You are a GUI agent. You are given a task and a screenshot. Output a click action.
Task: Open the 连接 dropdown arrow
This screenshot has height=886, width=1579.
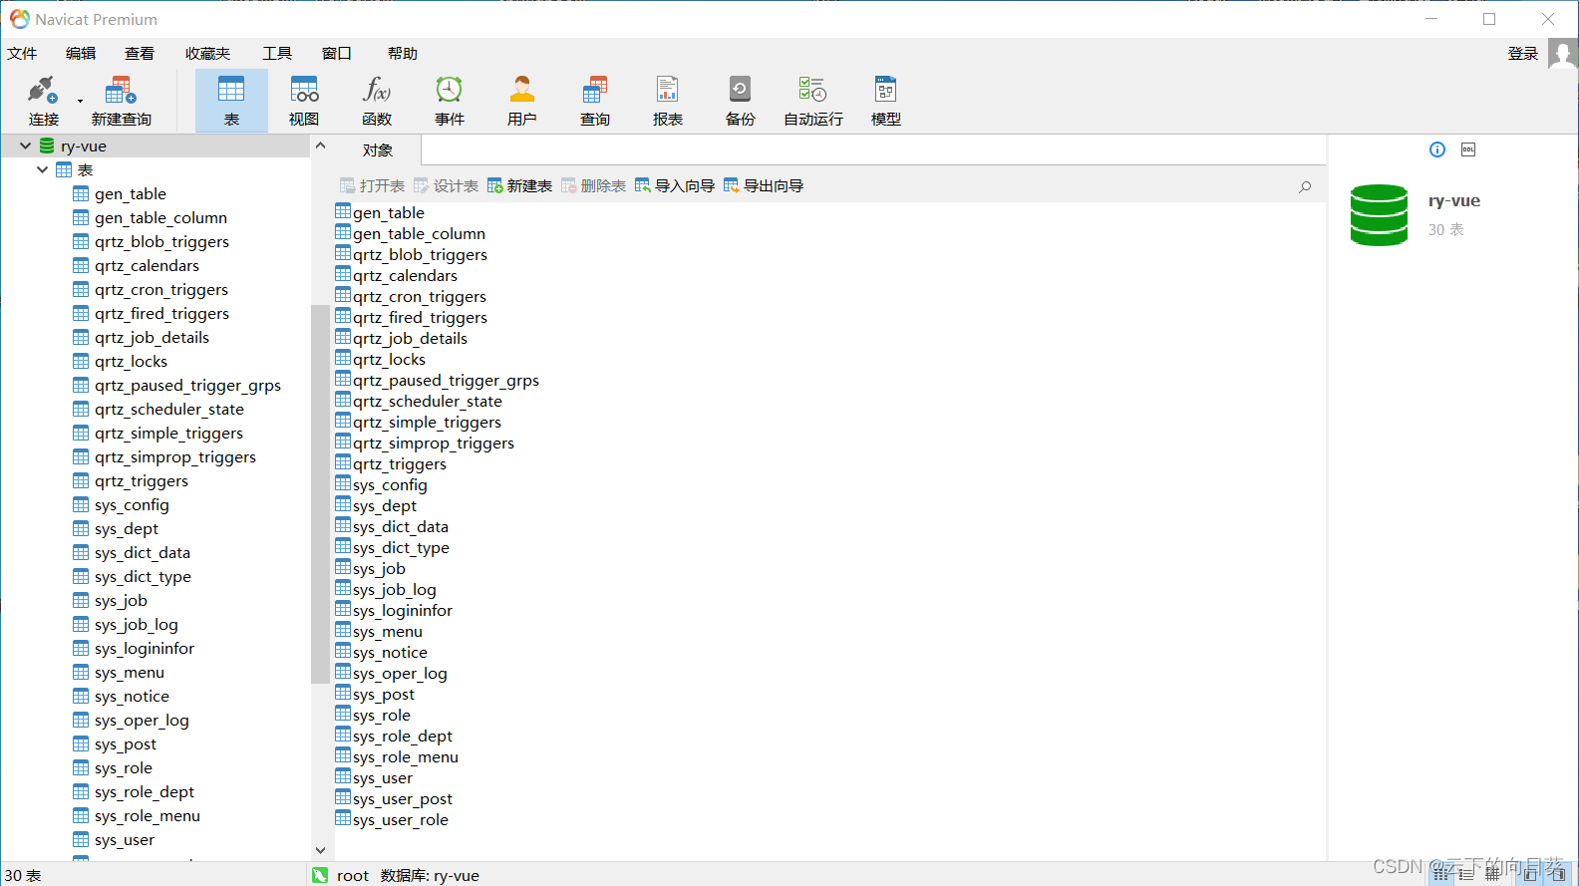coord(80,101)
